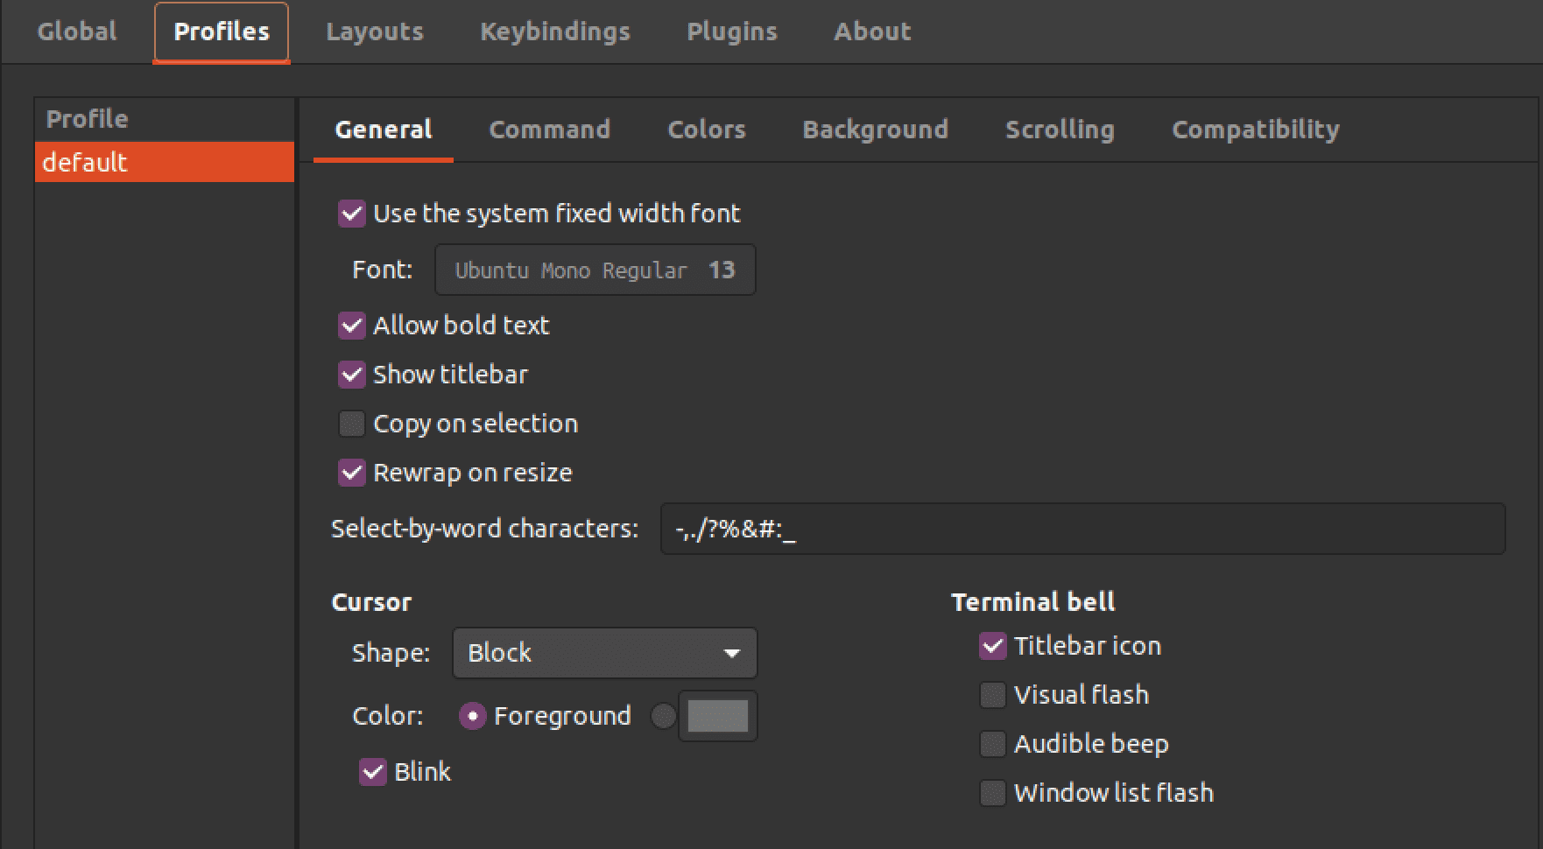
Task: Disable the system fixed width font
Action: click(351, 213)
